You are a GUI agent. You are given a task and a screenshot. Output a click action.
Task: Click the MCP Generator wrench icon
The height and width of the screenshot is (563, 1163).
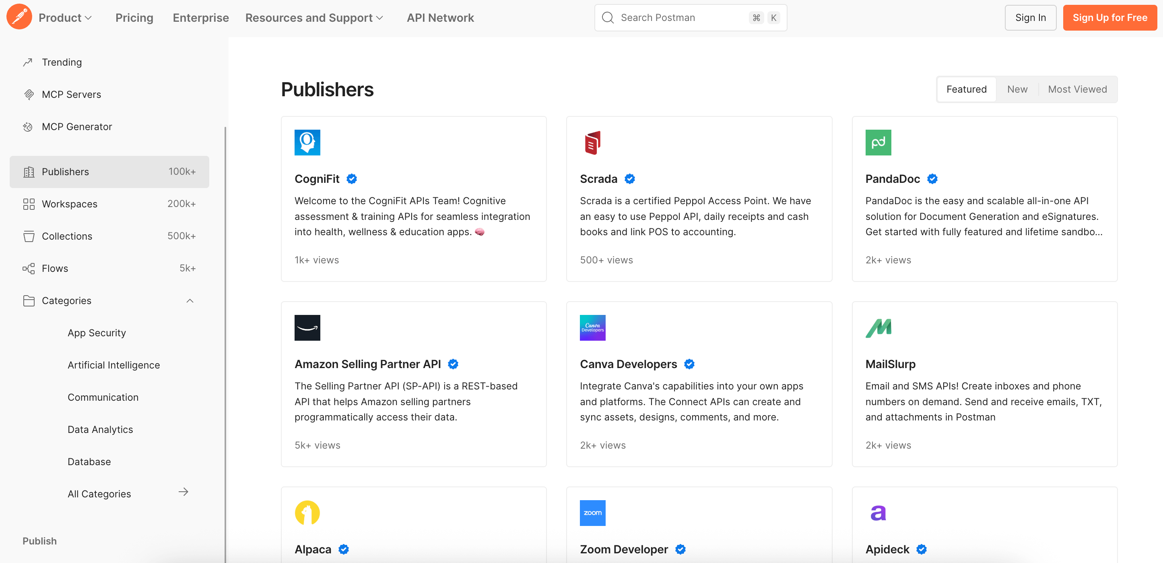point(29,126)
